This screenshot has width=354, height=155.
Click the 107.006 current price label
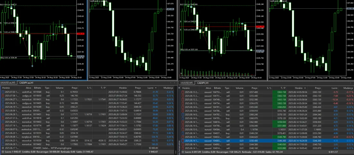(x=170, y=9)
